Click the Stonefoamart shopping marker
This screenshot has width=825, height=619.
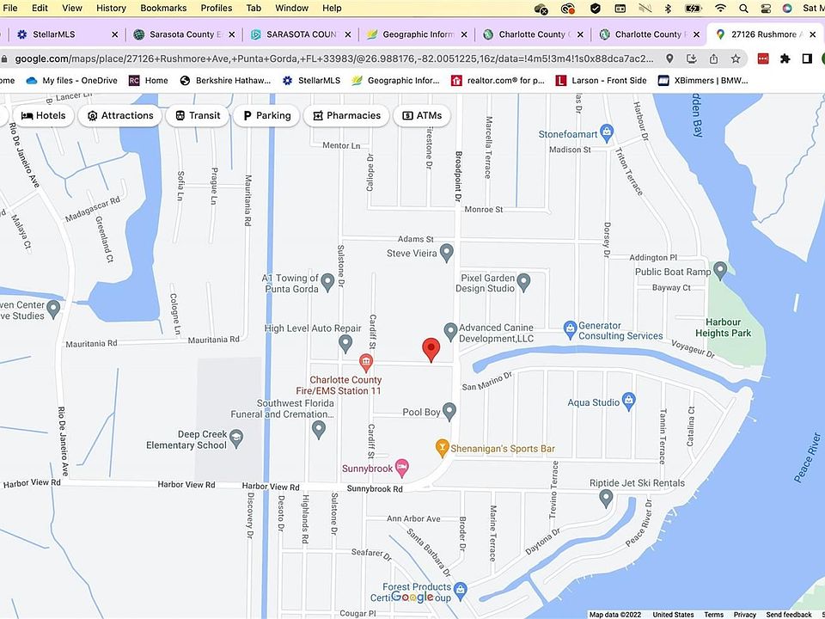point(607,132)
